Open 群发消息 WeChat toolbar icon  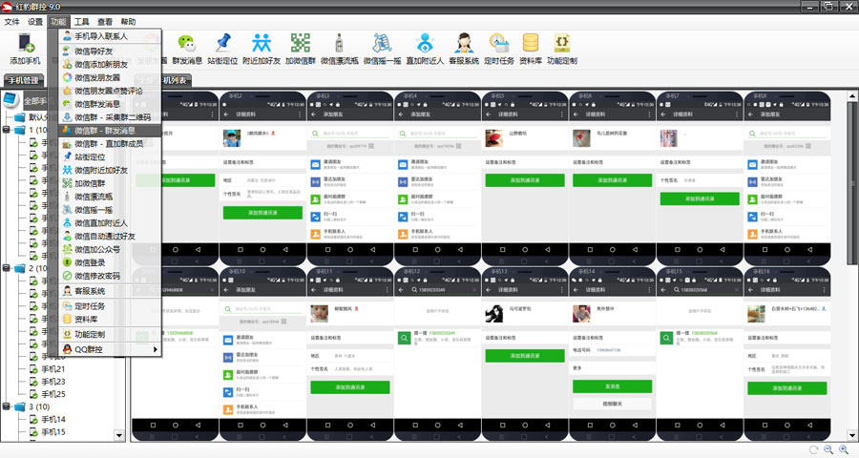[187, 49]
